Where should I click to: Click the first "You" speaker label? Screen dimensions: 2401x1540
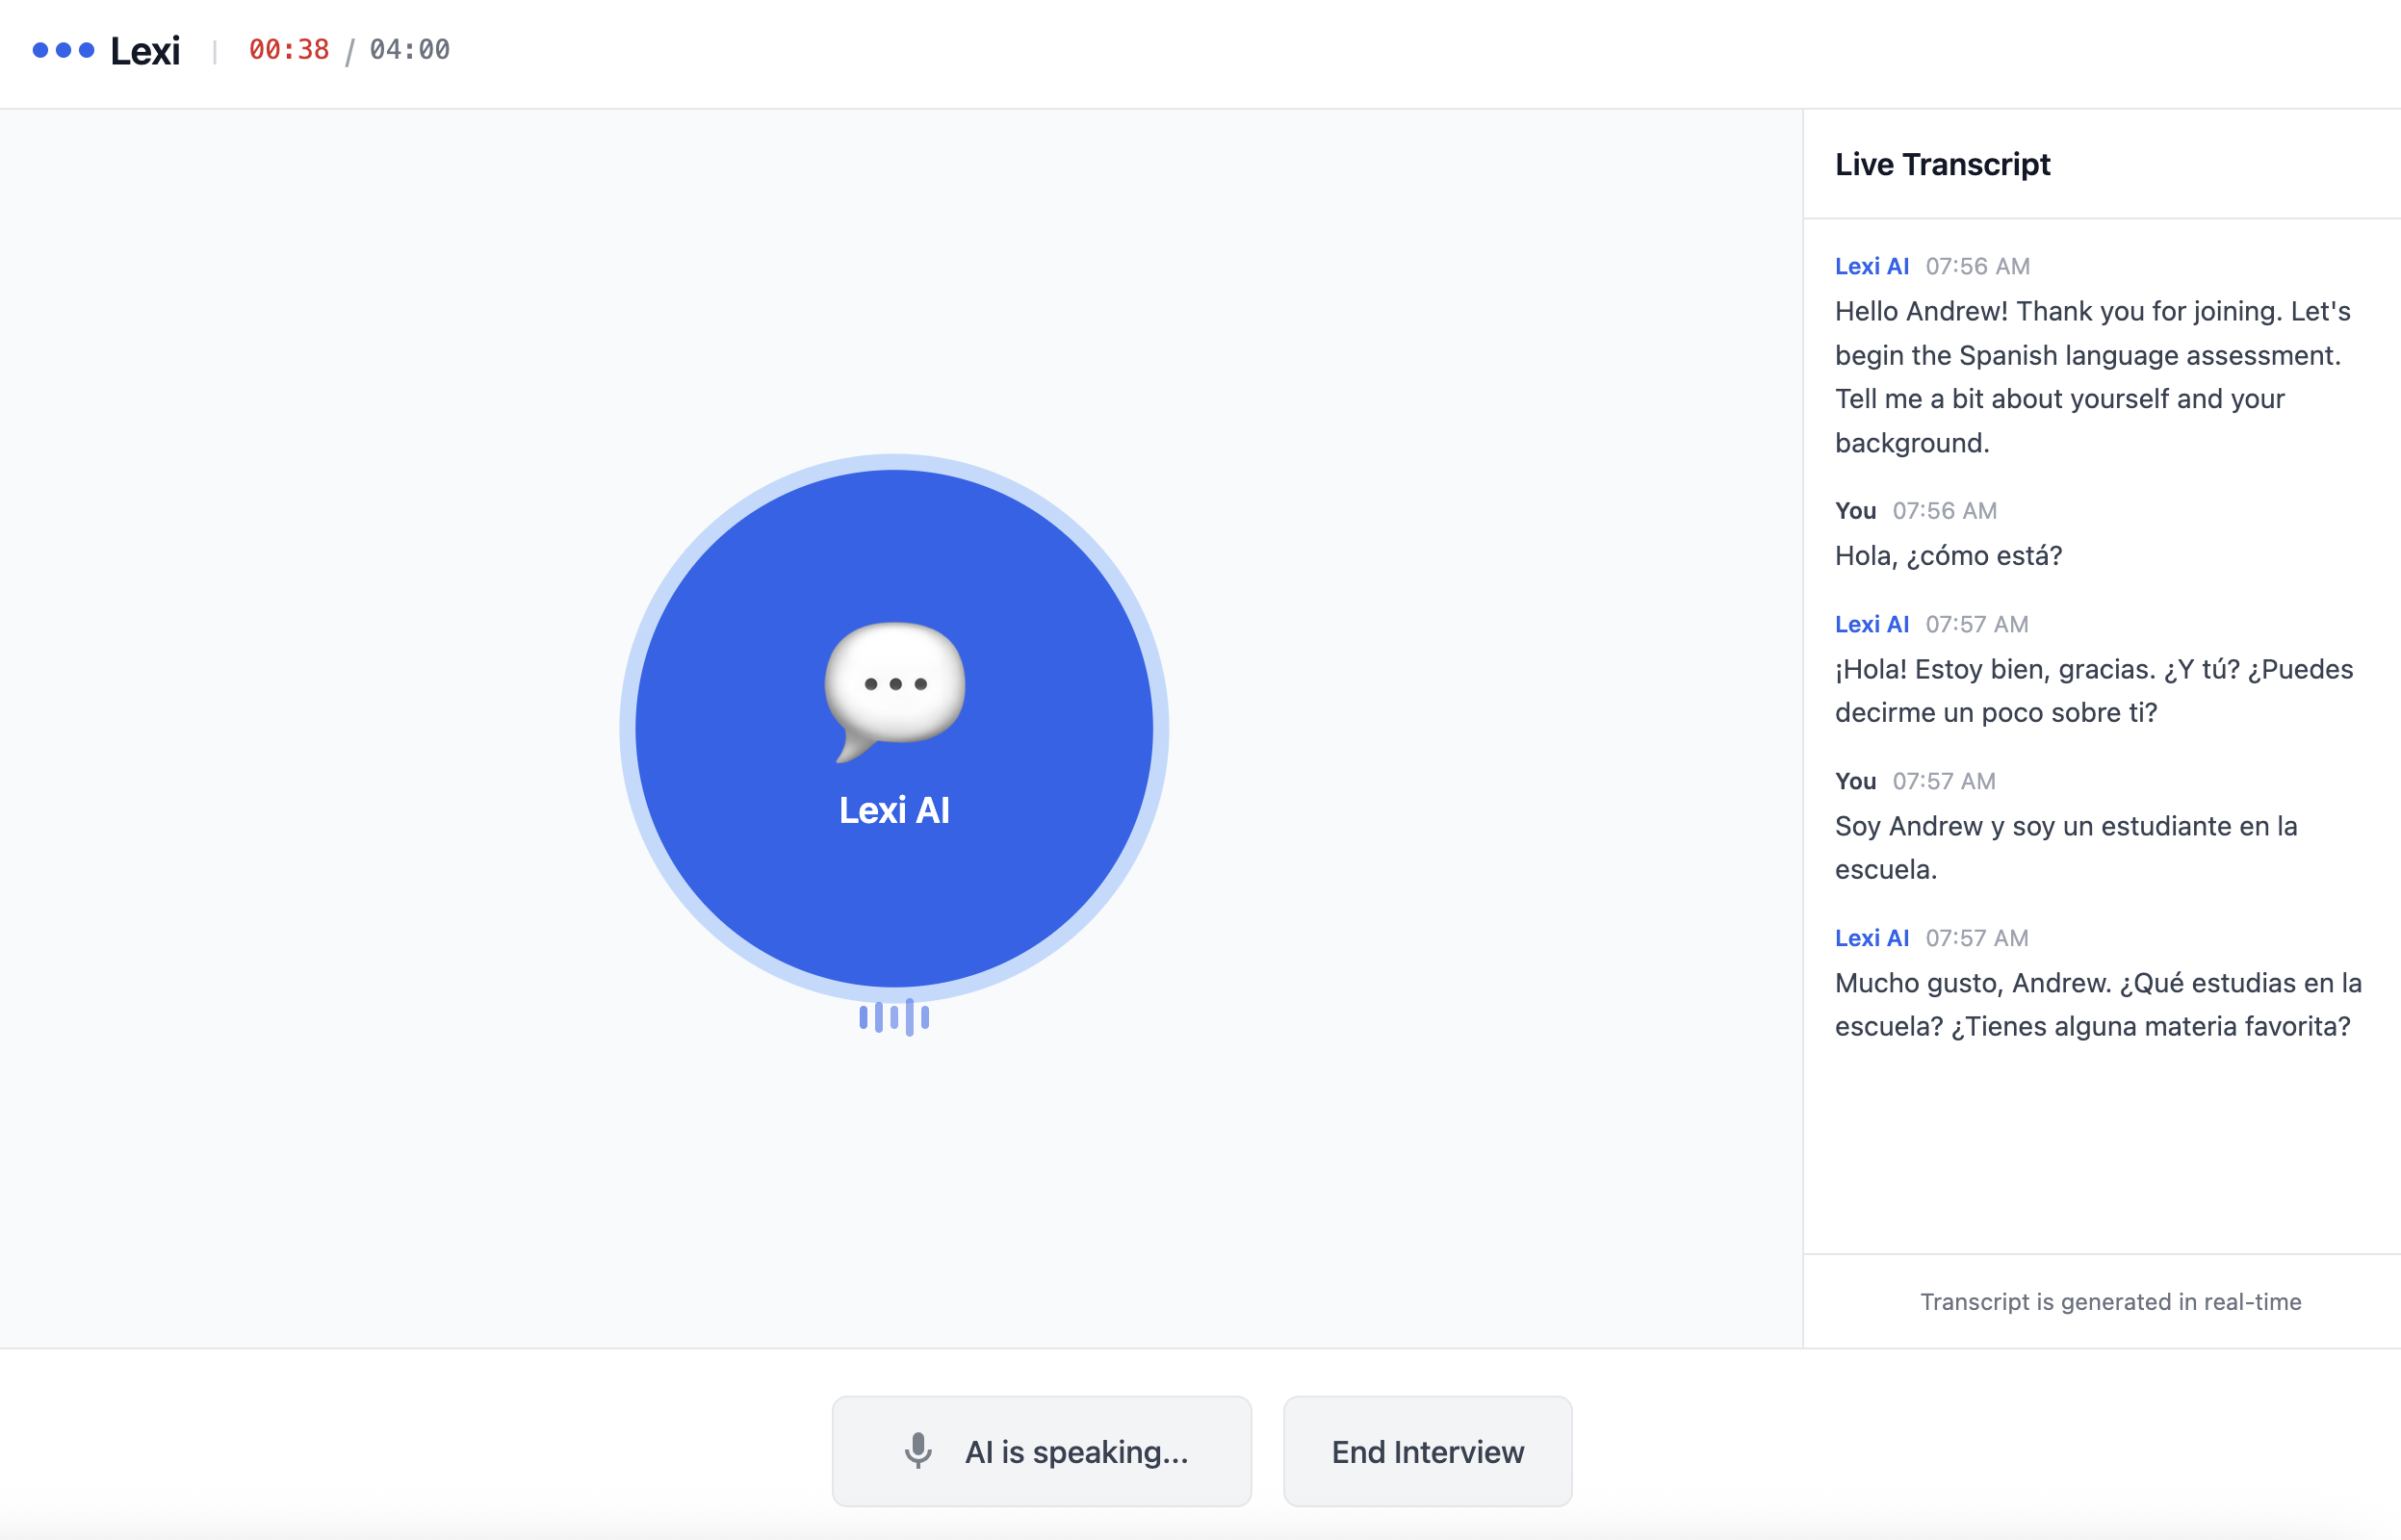1855,511
